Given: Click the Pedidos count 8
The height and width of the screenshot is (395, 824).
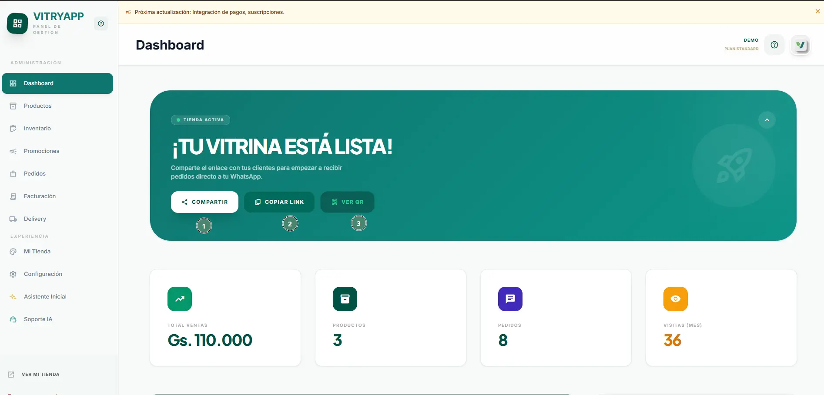Looking at the screenshot, I should [503, 340].
